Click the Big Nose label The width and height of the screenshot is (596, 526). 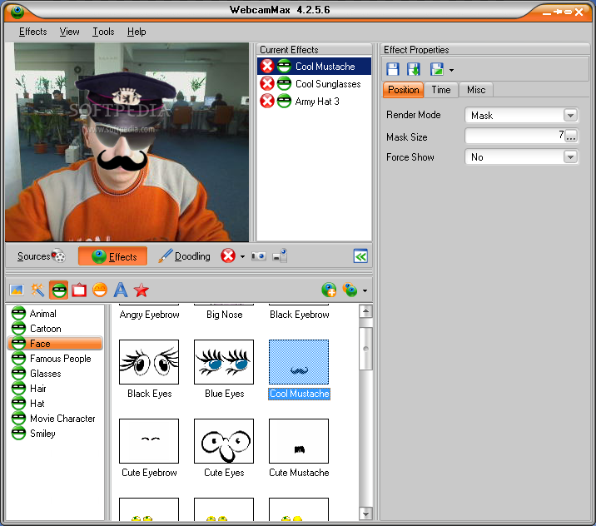click(x=224, y=315)
